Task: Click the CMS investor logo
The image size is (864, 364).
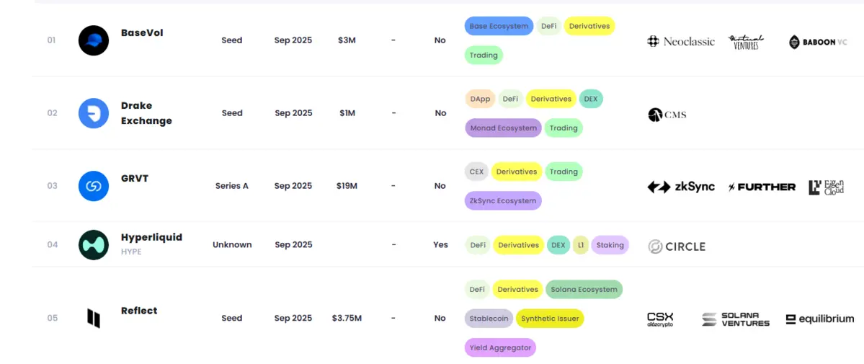Action: click(667, 115)
